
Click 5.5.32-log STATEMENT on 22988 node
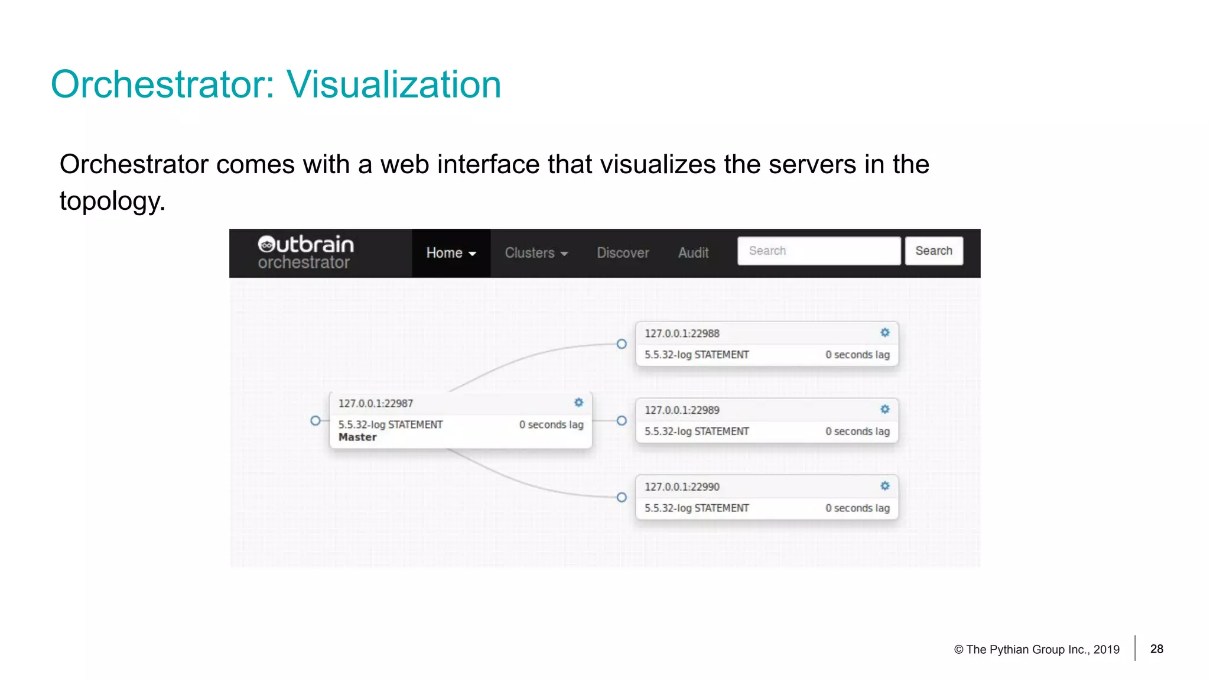pyautogui.click(x=697, y=355)
